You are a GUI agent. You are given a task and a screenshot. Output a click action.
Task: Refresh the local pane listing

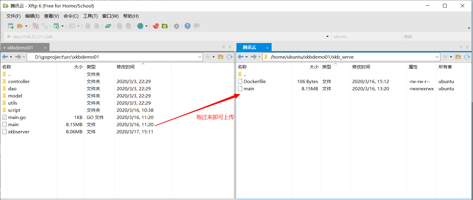pyautogui.click(x=230, y=57)
